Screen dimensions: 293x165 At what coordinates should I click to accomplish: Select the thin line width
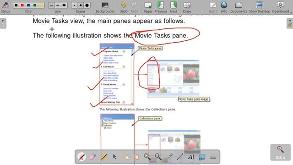pyautogui.click(x=52, y=5)
